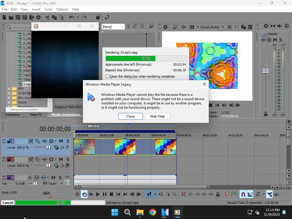The image size is (292, 219).
Task: Expand the 32-bit floating point folder
Action: click(9, 93)
